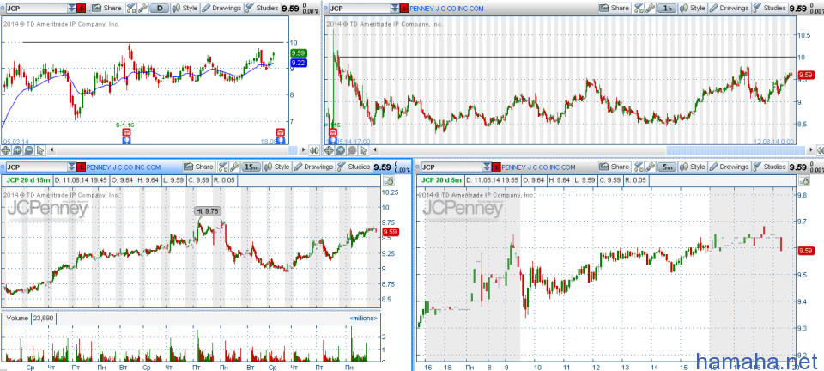The image size is (824, 371).
Task: Click earnings phone icon near $-1.16 on daily chart
Action: click(126, 132)
